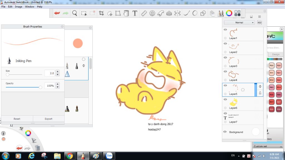Pick the R00 Copic color swatch
This screenshot has height=160, width=285.
(x=272, y=66)
